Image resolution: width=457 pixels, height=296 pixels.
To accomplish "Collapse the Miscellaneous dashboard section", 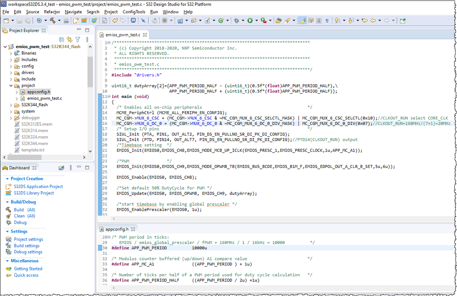I will point(7,261).
